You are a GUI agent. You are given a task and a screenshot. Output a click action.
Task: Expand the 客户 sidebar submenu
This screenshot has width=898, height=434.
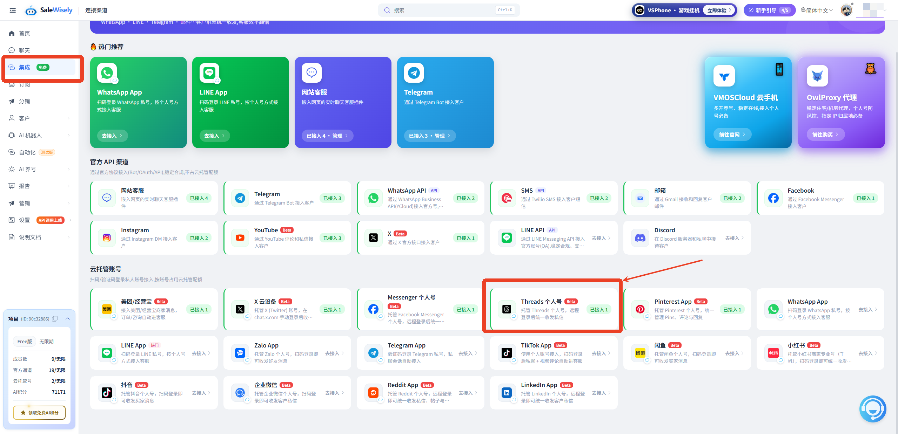click(x=69, y=118)
